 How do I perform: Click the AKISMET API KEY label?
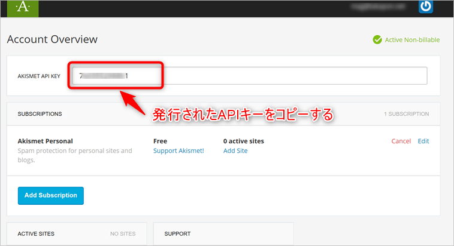[x=39, y=76]
